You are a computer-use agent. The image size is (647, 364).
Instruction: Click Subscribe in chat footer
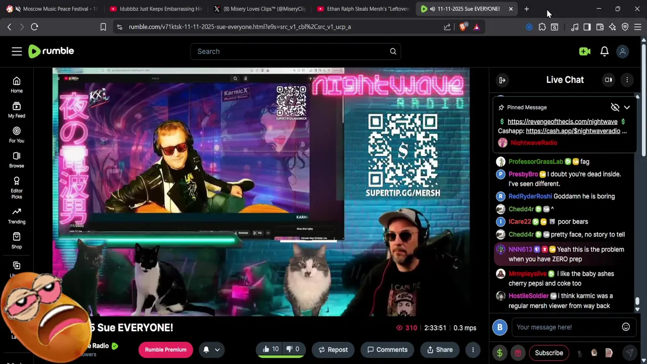click(549, 353)
